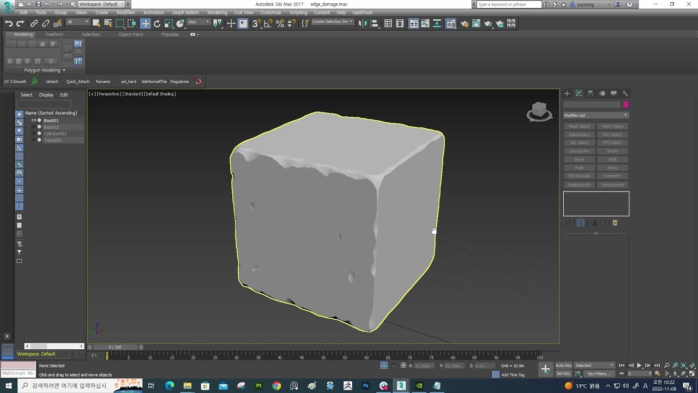Switch to Freeform ribbon tab
Image resolution: width=698 pixels, height=393 pixels.
(54, 34)
